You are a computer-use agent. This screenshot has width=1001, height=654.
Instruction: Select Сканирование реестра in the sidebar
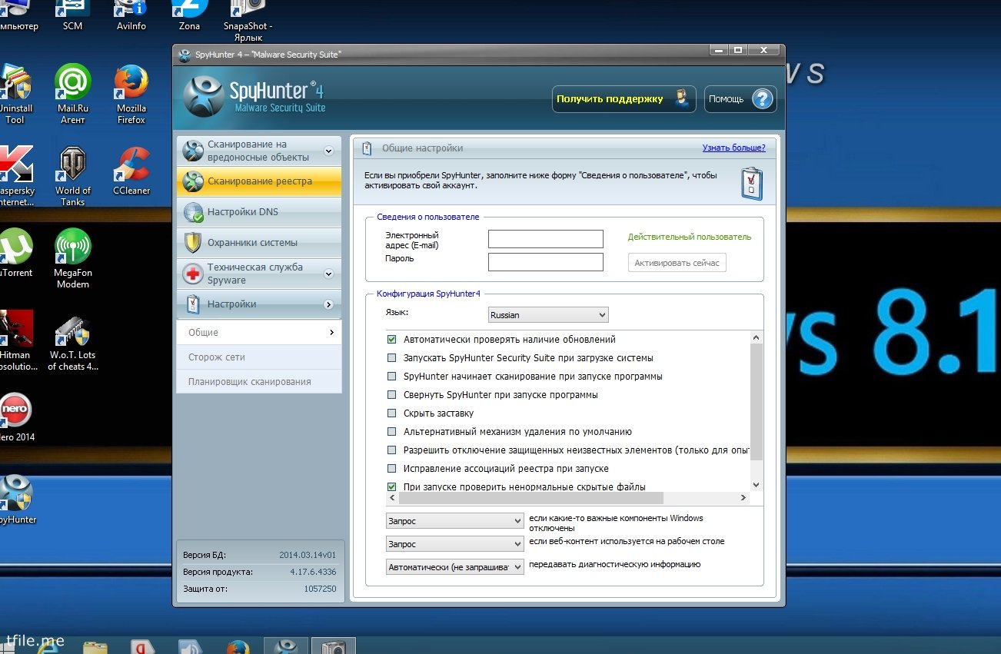click(259, 181)
